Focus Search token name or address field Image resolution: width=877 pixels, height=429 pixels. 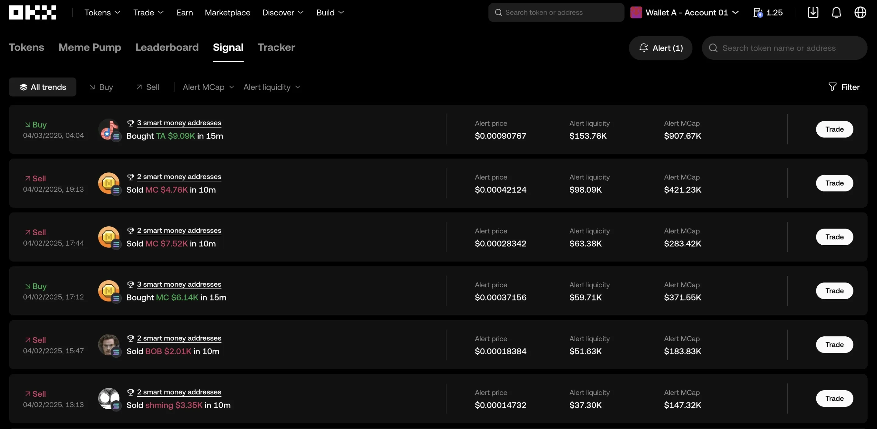[784, 48]
